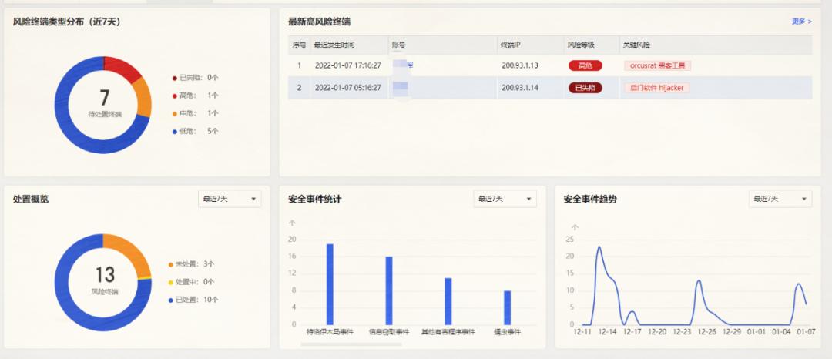Expand the 处置概览 time range dropdown
The height and width of the screenshot is (359, 832).
[x=230, y=200]
